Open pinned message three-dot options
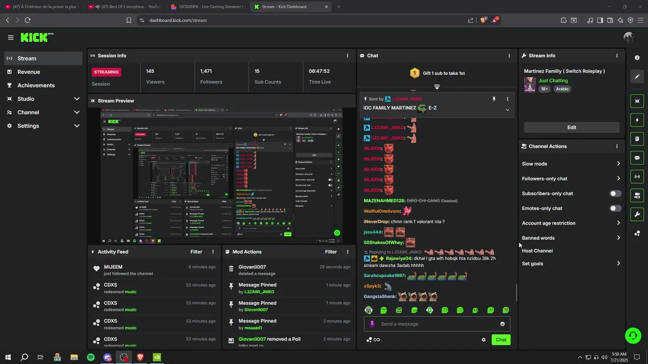The height and width of the screenshot is (364, 648). [507, 99]
